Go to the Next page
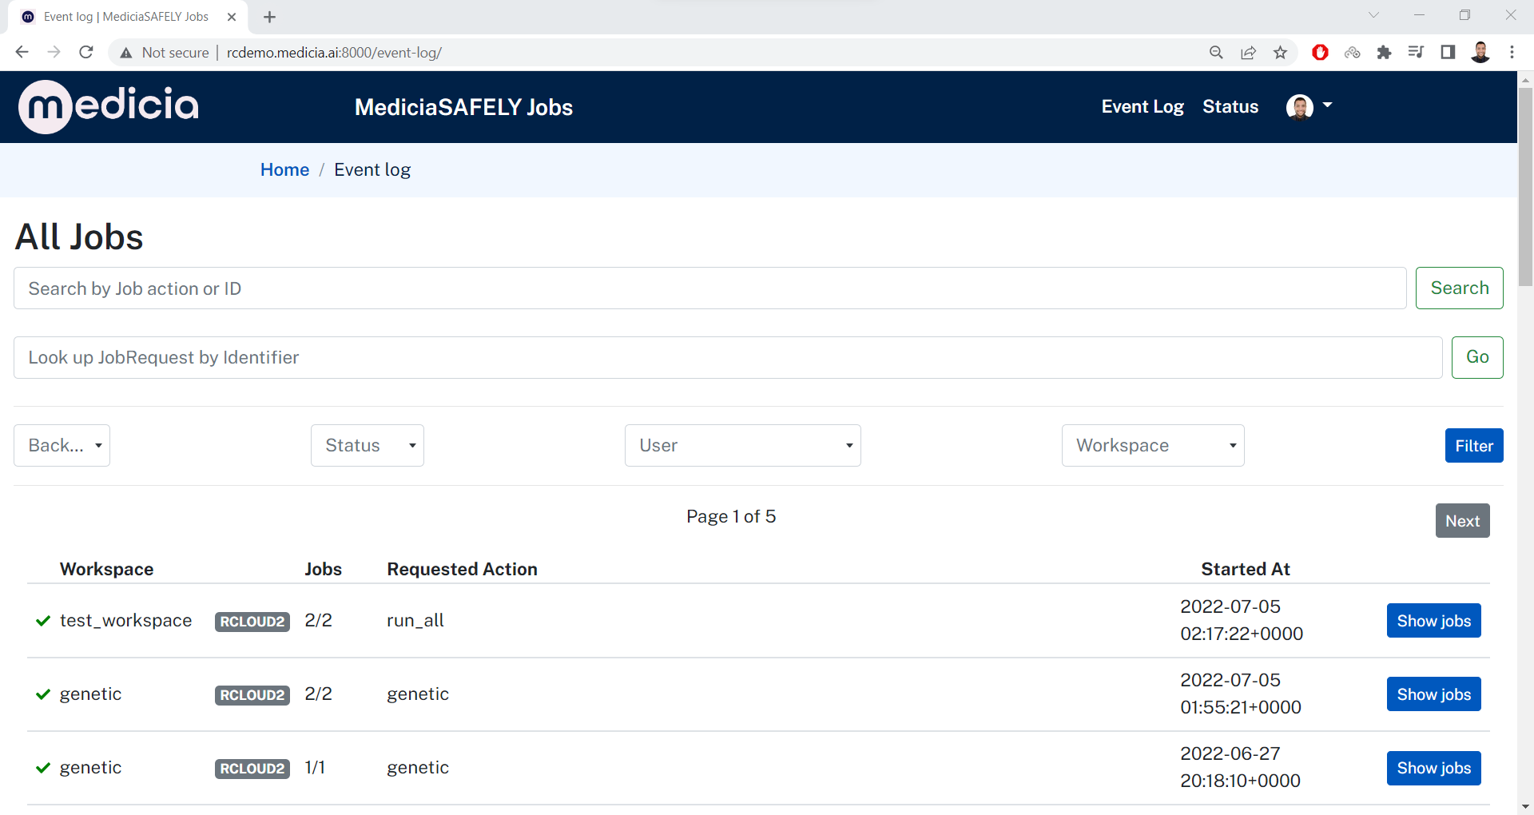The width and height of the screenshot is (1534, 815). coord(1462,521)
